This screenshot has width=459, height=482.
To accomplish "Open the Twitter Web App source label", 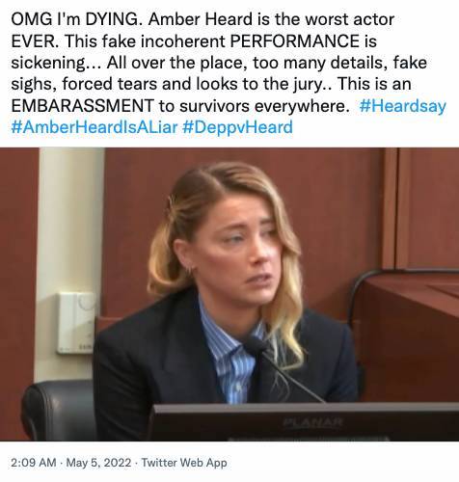I will [184, 463].
